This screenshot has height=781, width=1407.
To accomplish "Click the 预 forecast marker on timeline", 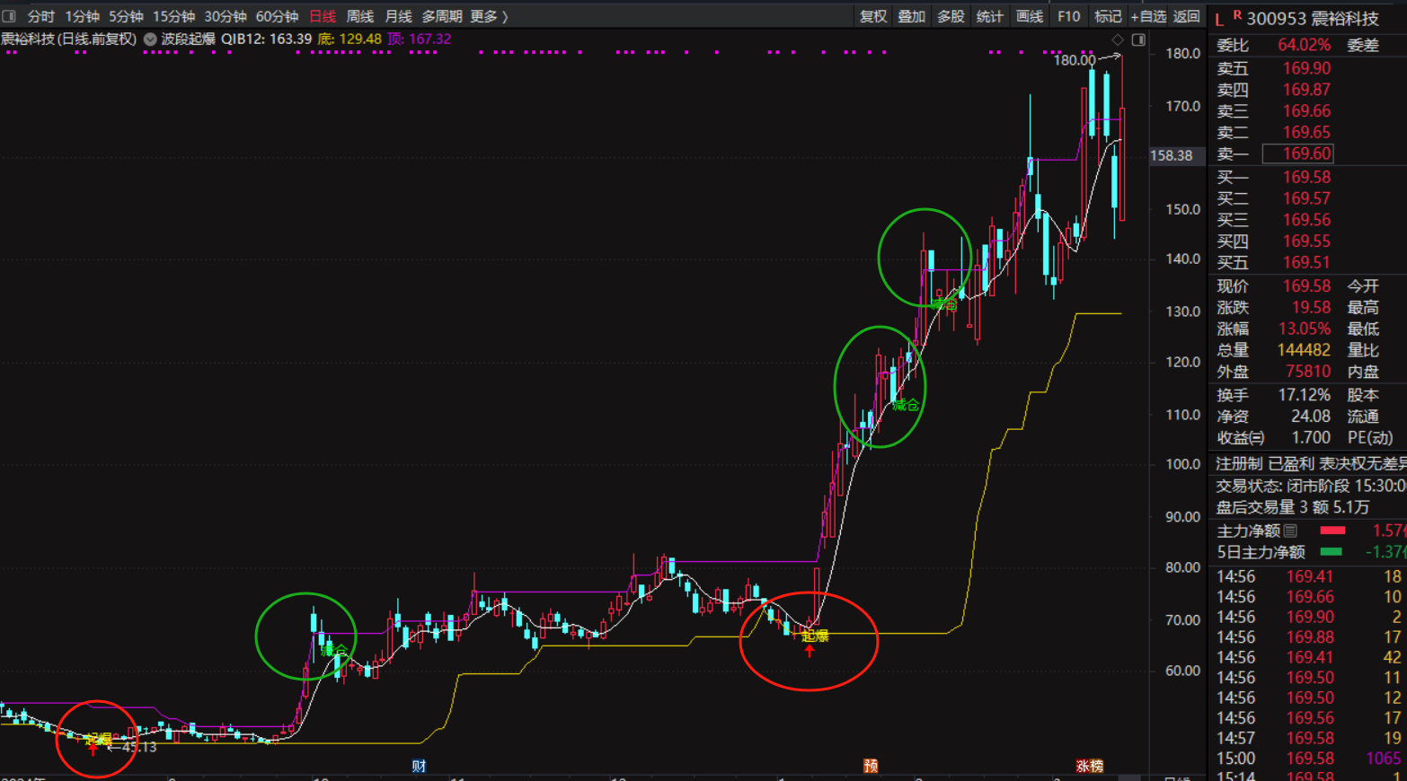I will 870,766.
